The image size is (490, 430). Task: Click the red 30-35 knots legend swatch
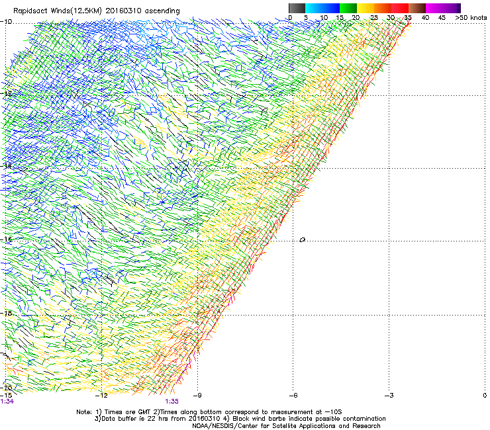(x=400, y=8)
